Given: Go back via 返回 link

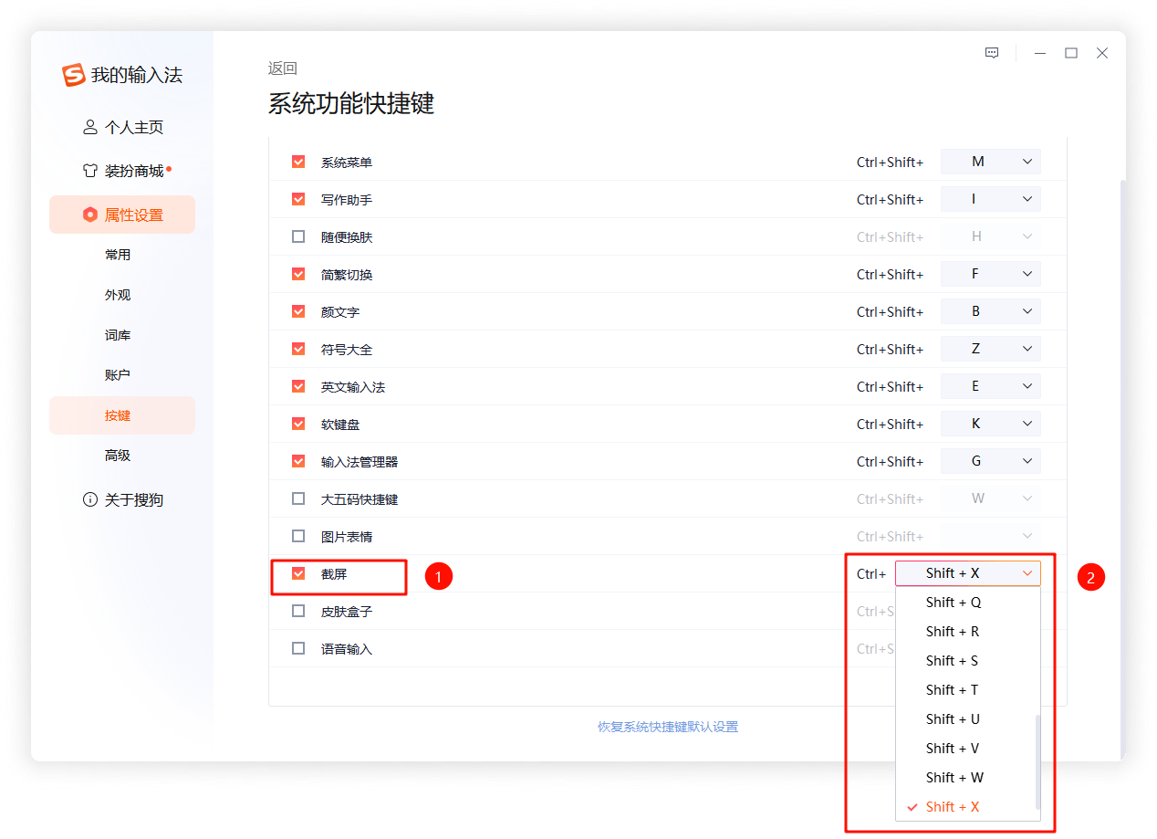Looking at the screenshot, I should (x=283, y=68).
